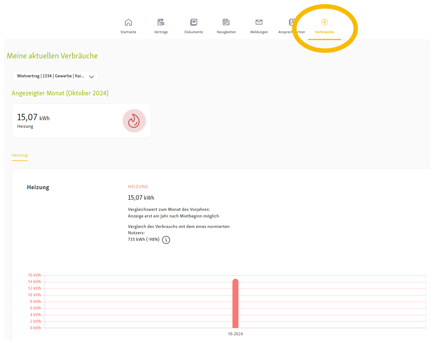Click the red flame heating icon
Screen dimensions: 434x343
(x=134, y=121)
